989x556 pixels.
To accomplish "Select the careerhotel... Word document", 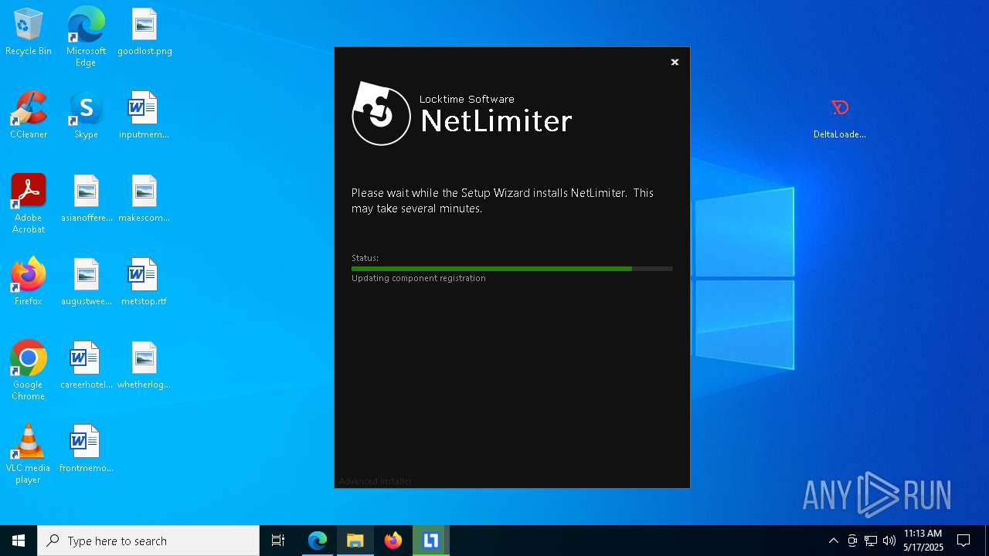I will 87,366.
